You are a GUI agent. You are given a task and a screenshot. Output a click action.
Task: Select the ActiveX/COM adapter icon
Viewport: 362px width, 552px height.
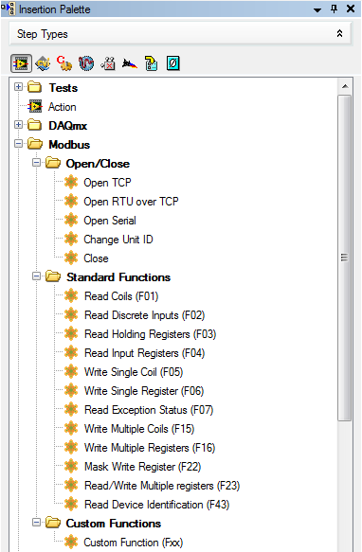coord(108,63)
